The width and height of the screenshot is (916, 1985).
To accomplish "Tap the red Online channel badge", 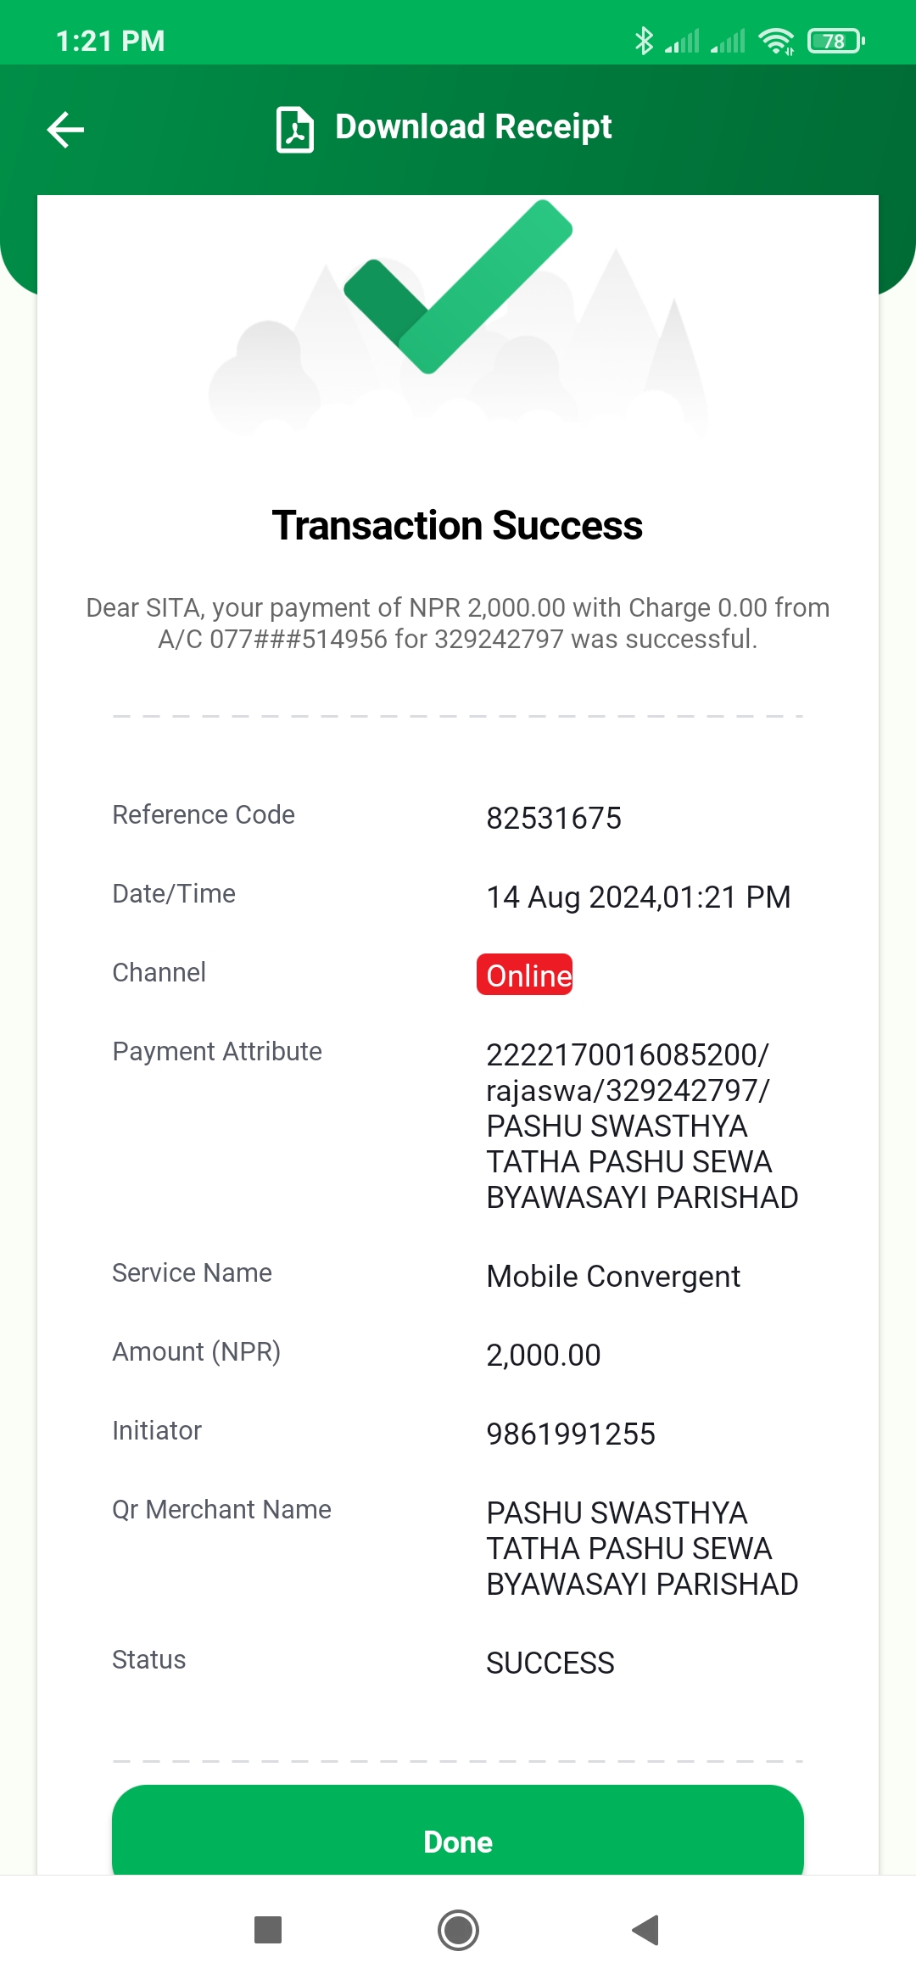I will [525, 975].
